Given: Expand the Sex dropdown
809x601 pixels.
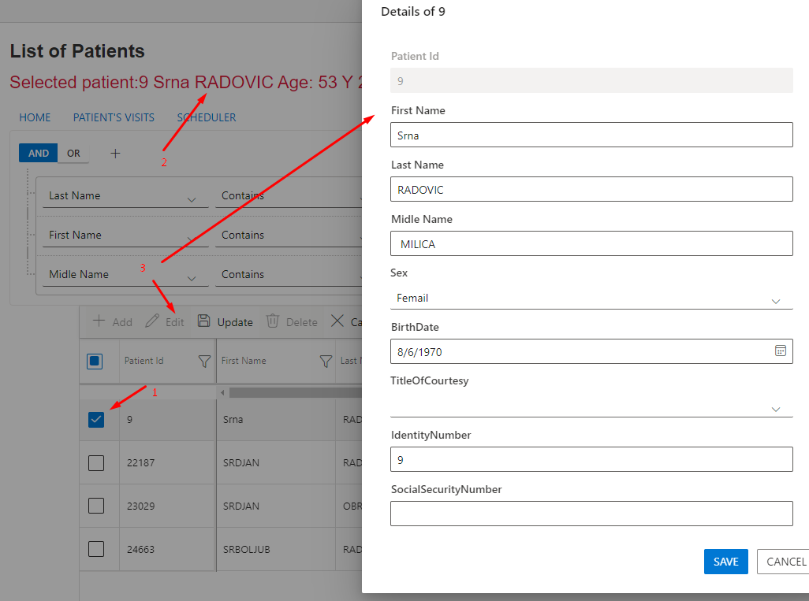Looking at the screenshot, I should [x=775, y=299].
